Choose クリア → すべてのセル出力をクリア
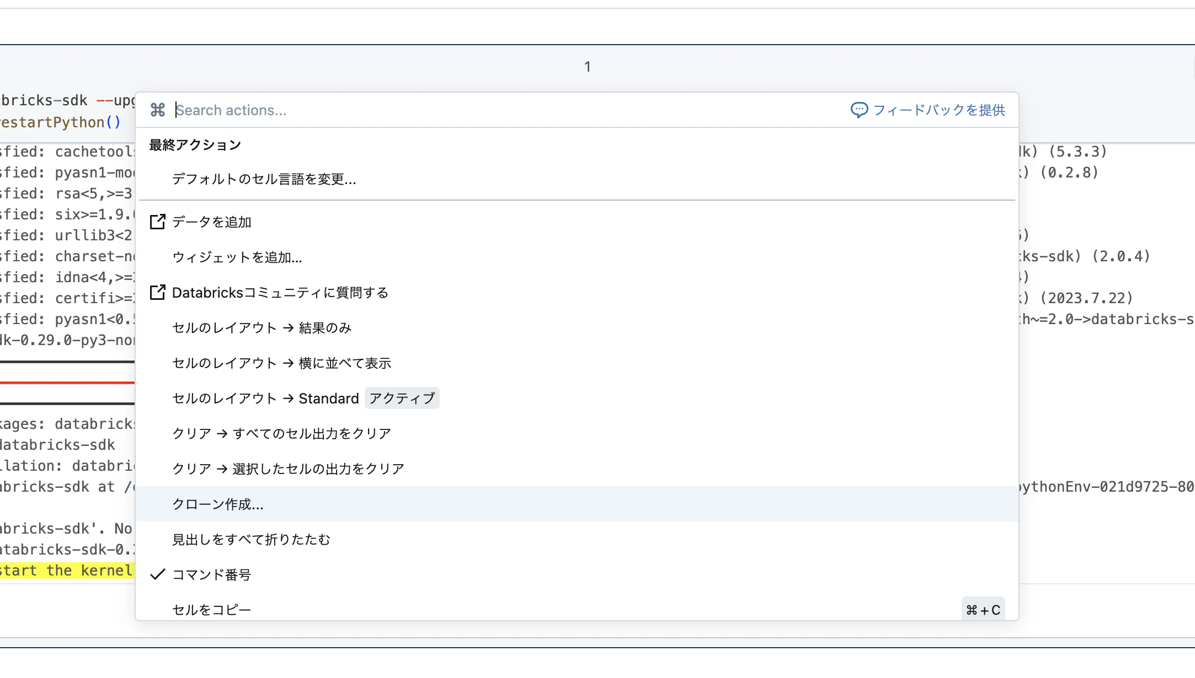Image resolution: width=1195 pixels, height=678 pixels. (577, 433)
